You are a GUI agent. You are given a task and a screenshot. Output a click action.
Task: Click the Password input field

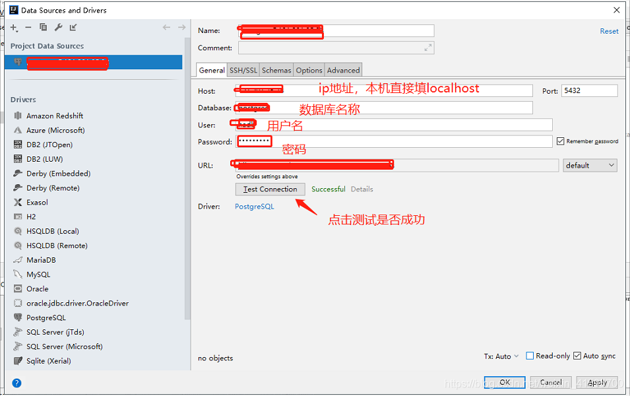(394, 141)
